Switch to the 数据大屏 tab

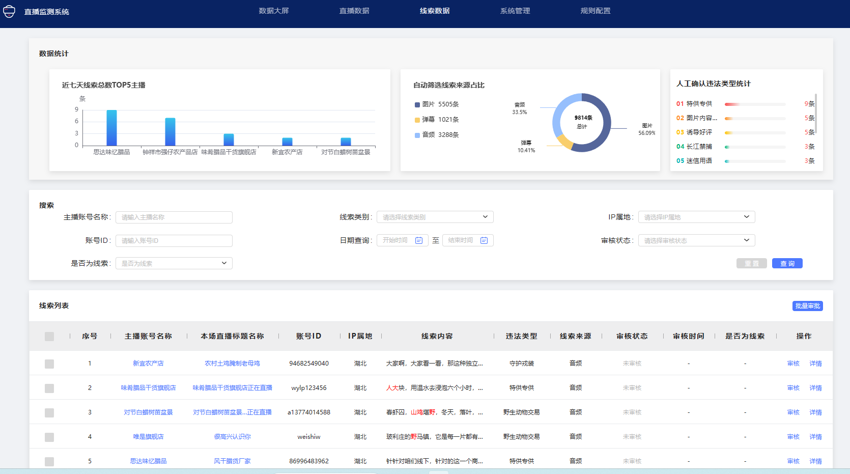(274, 11)
